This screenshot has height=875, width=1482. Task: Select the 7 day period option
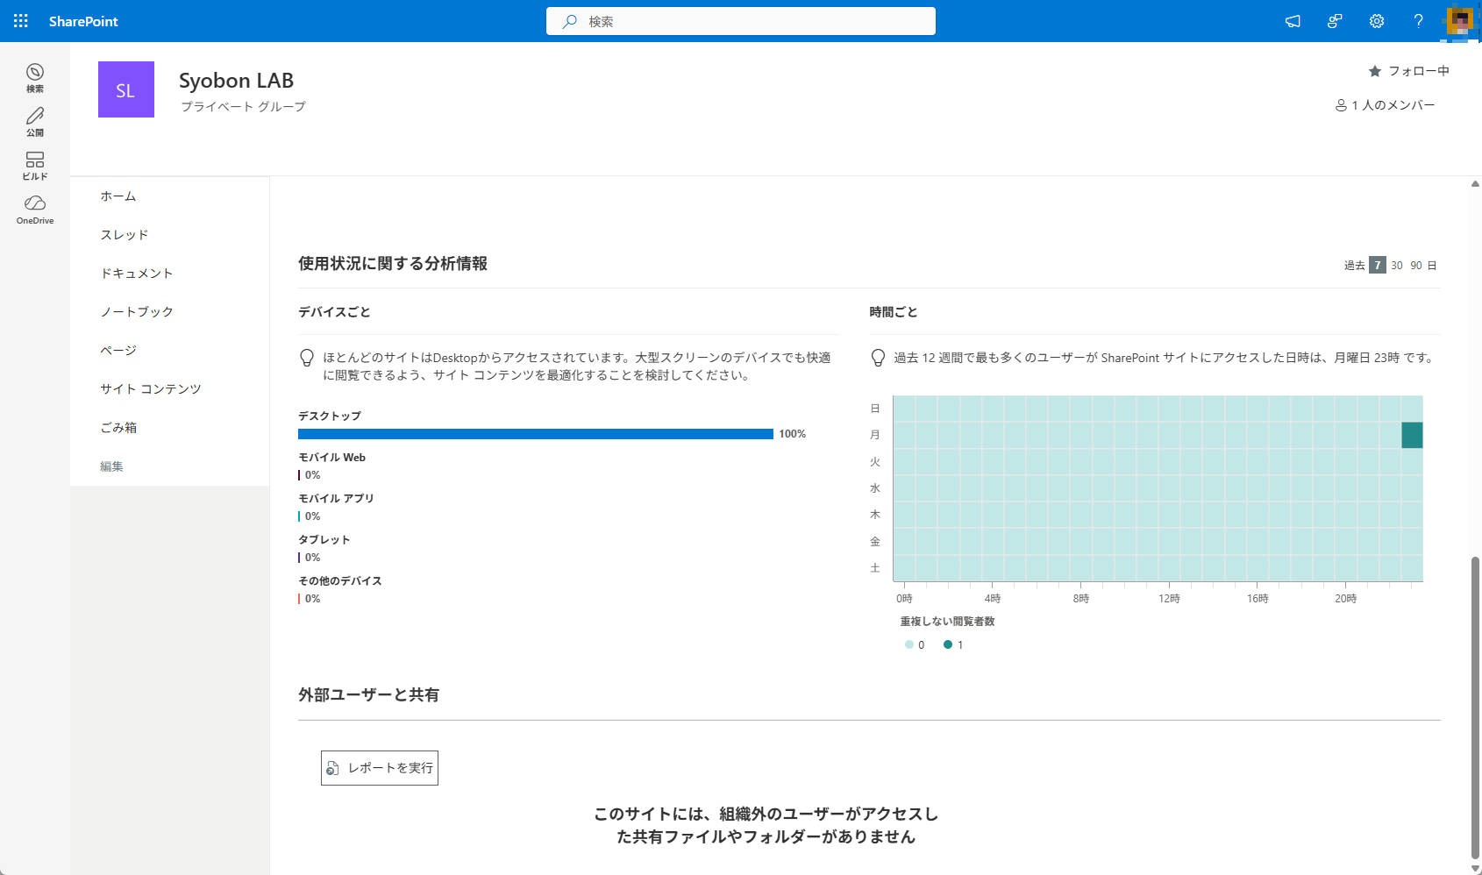pyautogui.click(x=1378, y=265)
